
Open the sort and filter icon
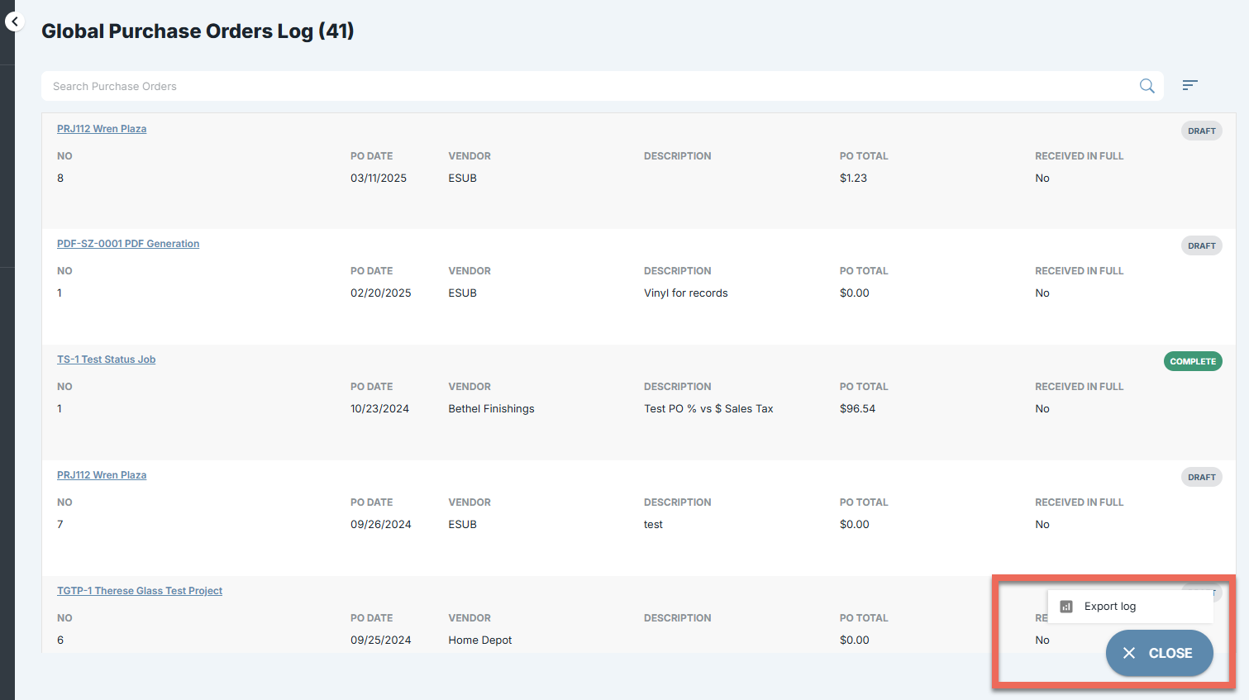(1189, 85)
